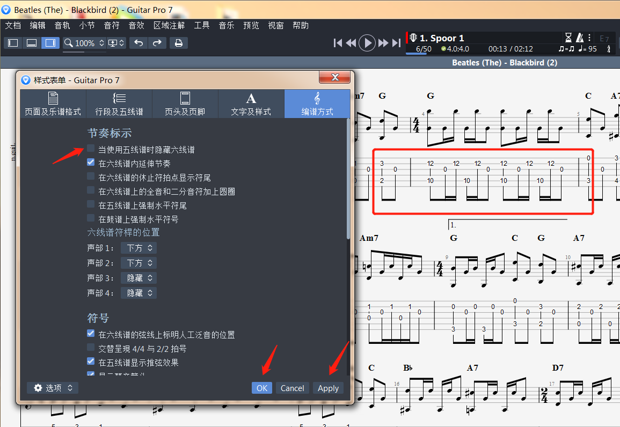Enable 当使用五线谱时隐藏六线谱 checkbox

[90, 149]
